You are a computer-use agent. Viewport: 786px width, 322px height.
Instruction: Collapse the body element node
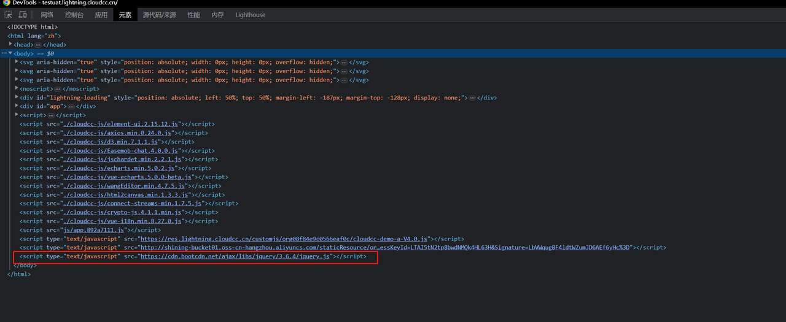[x=10, y=53]
